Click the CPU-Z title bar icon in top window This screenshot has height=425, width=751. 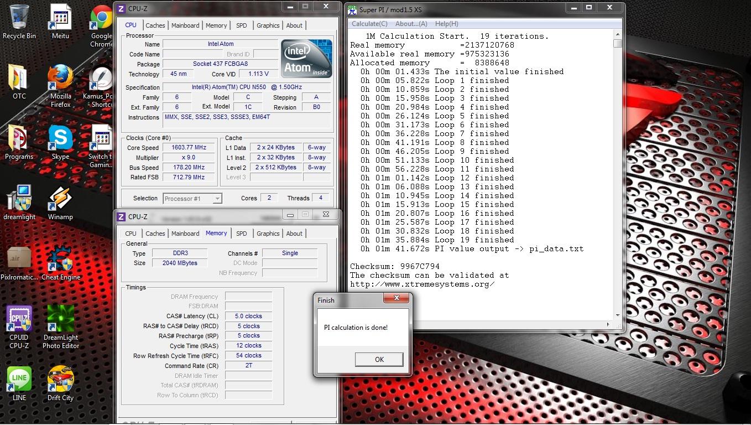click(121, 9)
